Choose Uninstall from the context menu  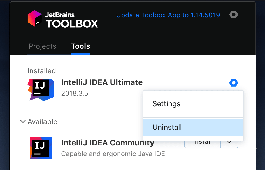coord(167,127)
